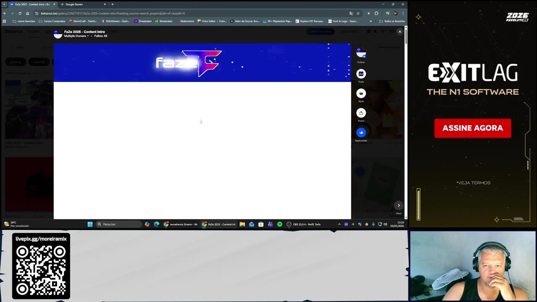This screenshot has width=537, height=302.
Task: Show hidden system tray icons
Action: 339,224
